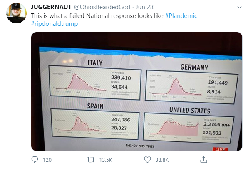View the 120 replies count
The width and height of the screenshot is (248, 171).
(x=47, y=160)
